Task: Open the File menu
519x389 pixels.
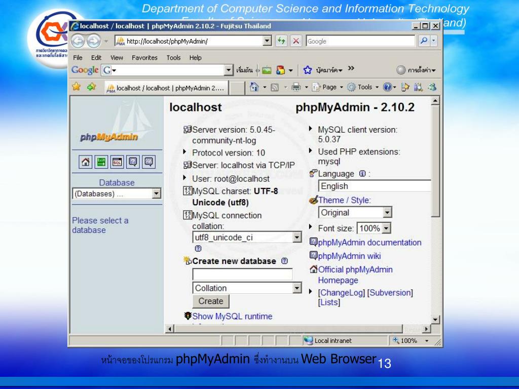Action: pos(78,58)
